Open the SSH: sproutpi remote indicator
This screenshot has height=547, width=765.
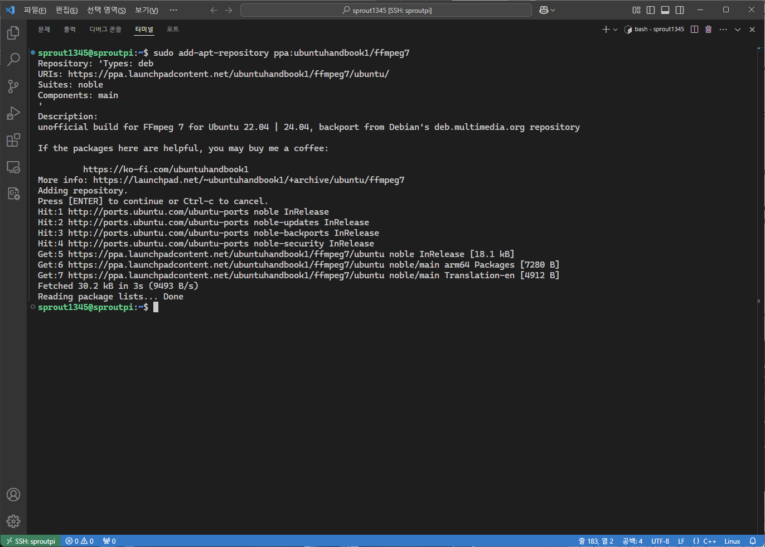click(31, 541)
